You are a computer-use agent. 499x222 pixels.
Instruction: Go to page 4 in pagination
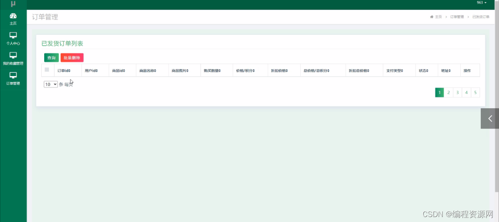(x=466, y=92)
